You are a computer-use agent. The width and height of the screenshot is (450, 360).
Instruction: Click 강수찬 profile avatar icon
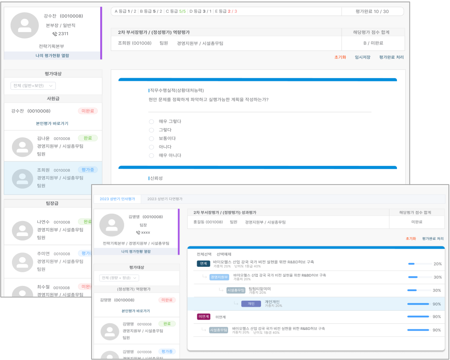pyautogui.click(x=25, y=26)
